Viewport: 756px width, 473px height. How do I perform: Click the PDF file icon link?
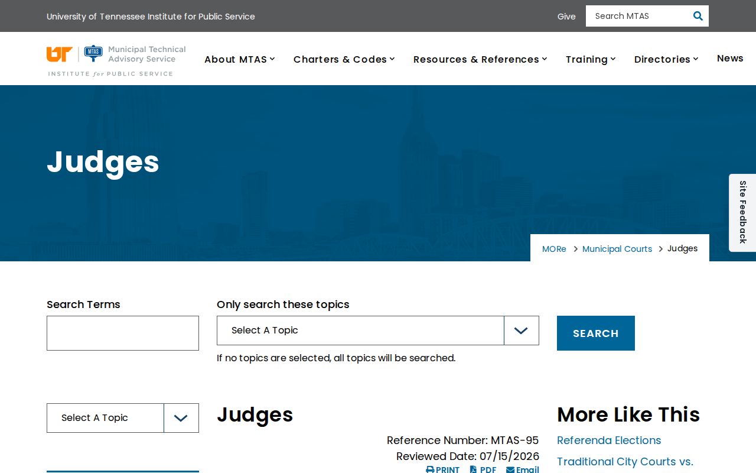pyautogui.click(x=483, y=470)
